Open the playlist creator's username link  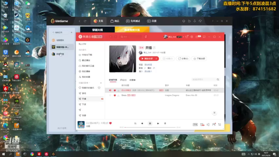click(148, 53)
